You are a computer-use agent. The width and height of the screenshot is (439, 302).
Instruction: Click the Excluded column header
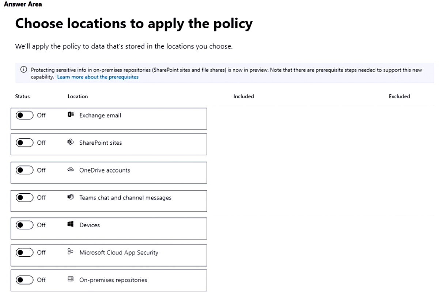click(x=399, y=96)
